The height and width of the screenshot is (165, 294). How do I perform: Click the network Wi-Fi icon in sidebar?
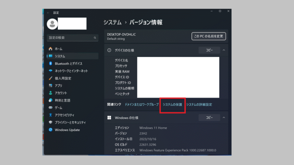click(x=50, y=71)
